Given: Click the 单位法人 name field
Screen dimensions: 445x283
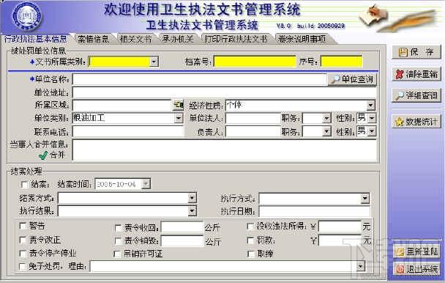Looking at the screenshot, I should click(x=253, y=118).
